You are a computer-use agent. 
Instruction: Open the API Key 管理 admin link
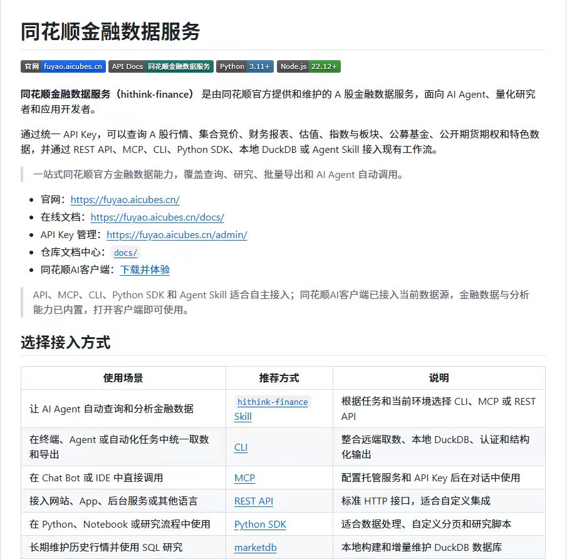pyautogui.click(x=177, y=235)
